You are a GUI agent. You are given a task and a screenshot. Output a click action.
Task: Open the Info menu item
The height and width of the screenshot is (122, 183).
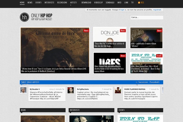click(119, 2)
